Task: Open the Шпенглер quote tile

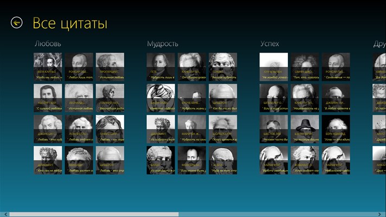Action: 274,98
